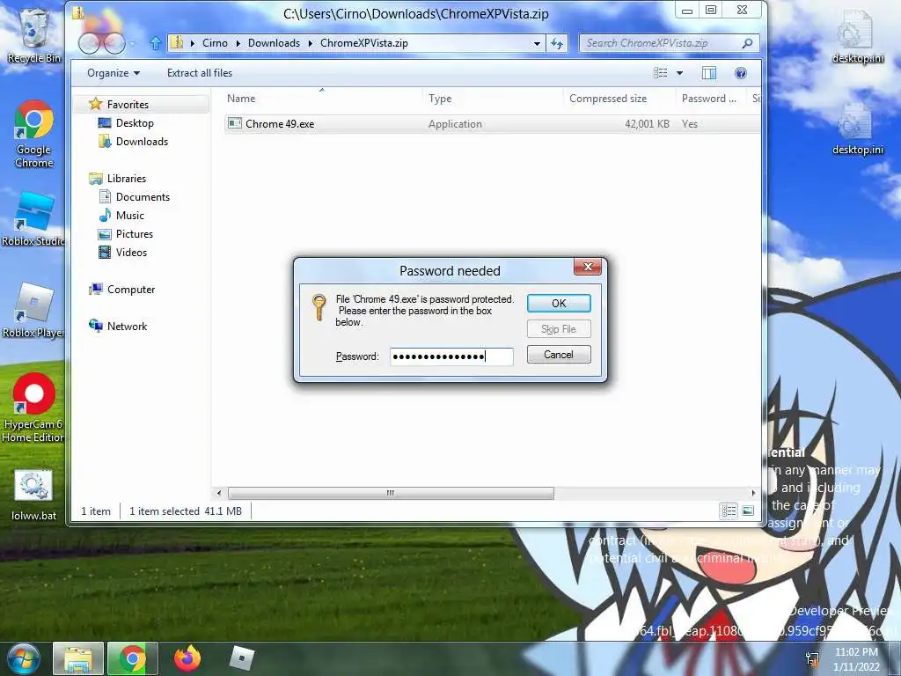Open Recycle Bin desktop icon

pyautogui.click(x=33, y=35)
